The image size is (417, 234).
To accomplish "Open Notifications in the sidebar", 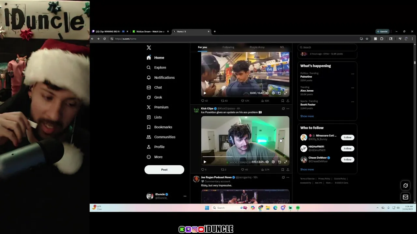I will pyautogui.click(x=161, y=78).
